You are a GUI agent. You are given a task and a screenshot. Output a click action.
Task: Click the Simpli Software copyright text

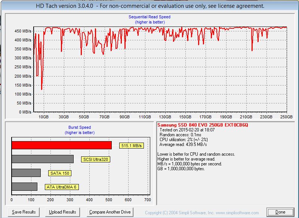pos(202,213)
